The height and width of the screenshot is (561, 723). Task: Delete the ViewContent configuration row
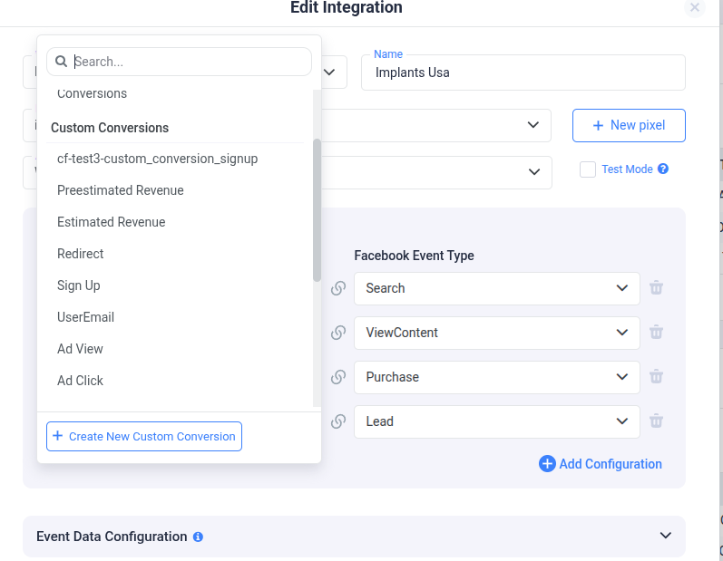coord(656,332)
